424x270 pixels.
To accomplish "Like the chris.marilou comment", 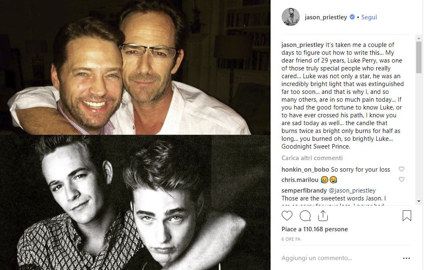I will coord(402,179).
